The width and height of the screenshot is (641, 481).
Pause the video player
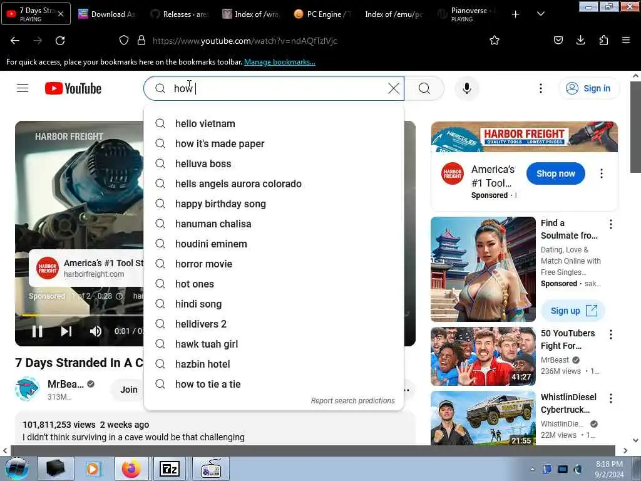pyautogui.click(x=37, y=331)
